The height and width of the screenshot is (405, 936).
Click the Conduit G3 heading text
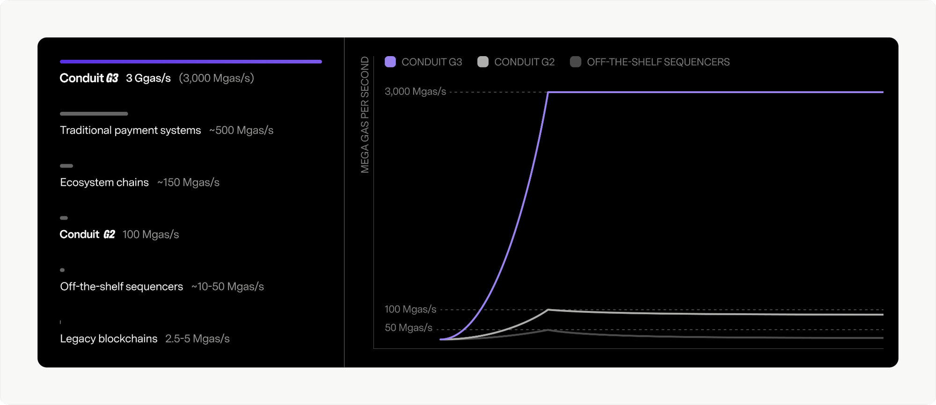(x=89, y=78)
